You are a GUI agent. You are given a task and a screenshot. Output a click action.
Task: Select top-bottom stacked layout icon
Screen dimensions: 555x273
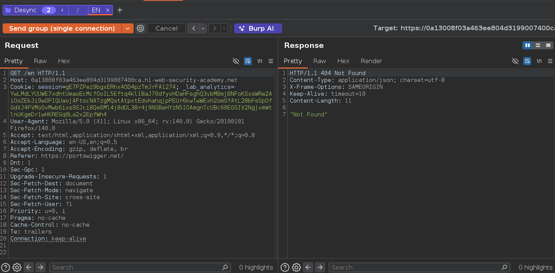coord(538,45)
